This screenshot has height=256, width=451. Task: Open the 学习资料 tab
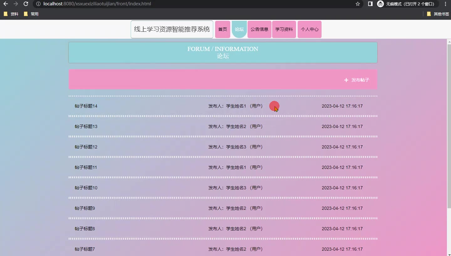click(284, 29)
